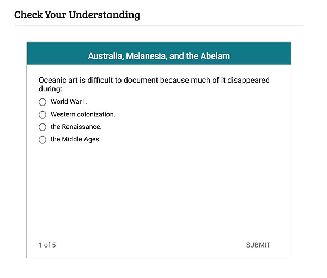Click the 'World War I.' answer text

tap(69, 102)
